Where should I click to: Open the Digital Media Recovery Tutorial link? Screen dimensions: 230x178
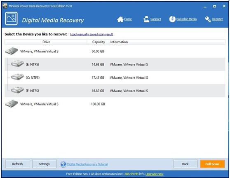[x=87, y=164]
